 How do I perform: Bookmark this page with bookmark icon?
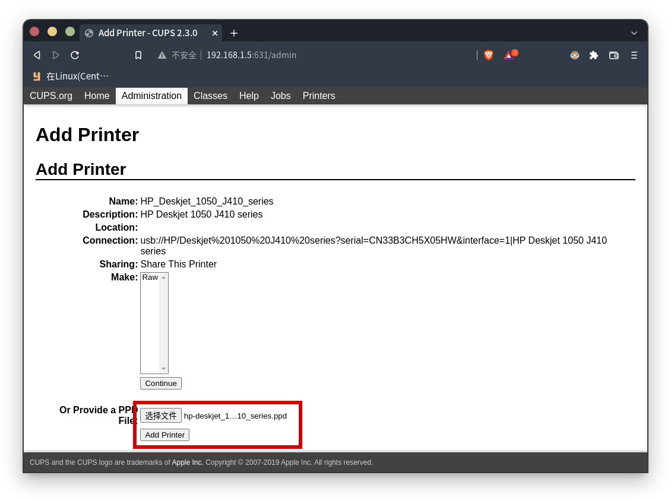point(138,55)
